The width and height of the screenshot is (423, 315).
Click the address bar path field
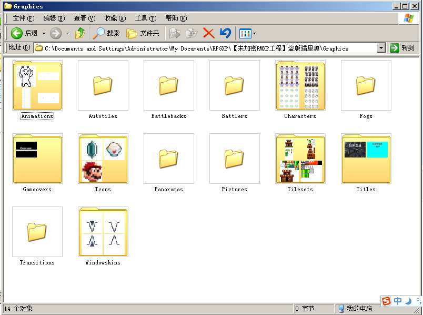[206, 48]
